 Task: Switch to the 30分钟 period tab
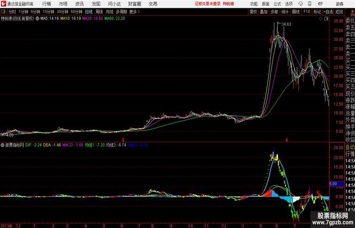click(x=62, y=12)
